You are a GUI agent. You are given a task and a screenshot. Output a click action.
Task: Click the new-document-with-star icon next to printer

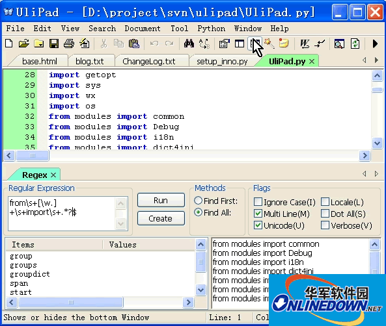[85, 44]
